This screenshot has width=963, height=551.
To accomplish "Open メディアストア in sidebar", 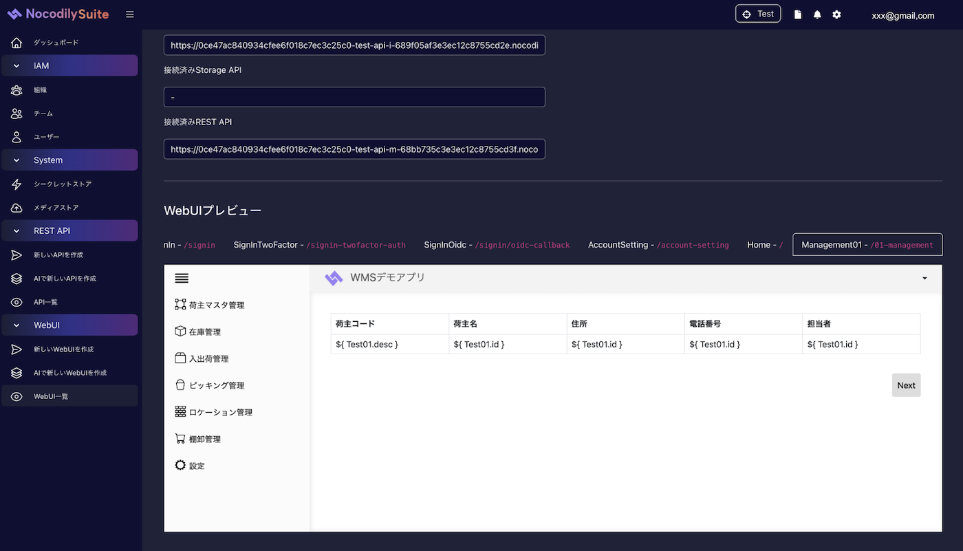I will (56, 208).
